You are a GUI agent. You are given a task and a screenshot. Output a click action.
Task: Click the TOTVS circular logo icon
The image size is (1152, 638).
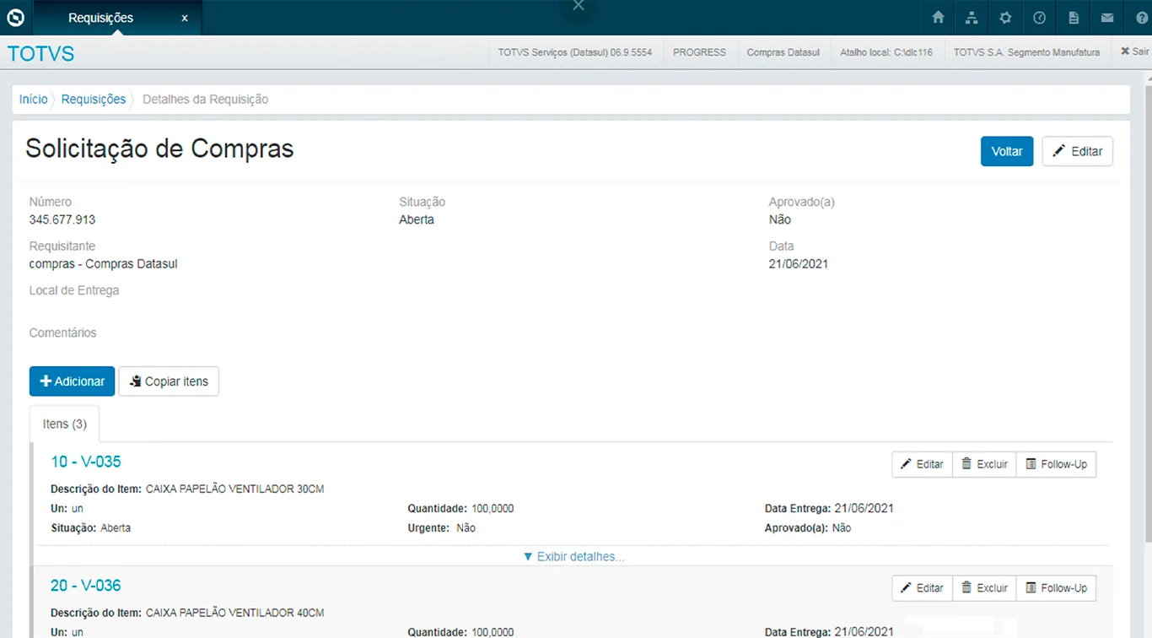point(16,18)
